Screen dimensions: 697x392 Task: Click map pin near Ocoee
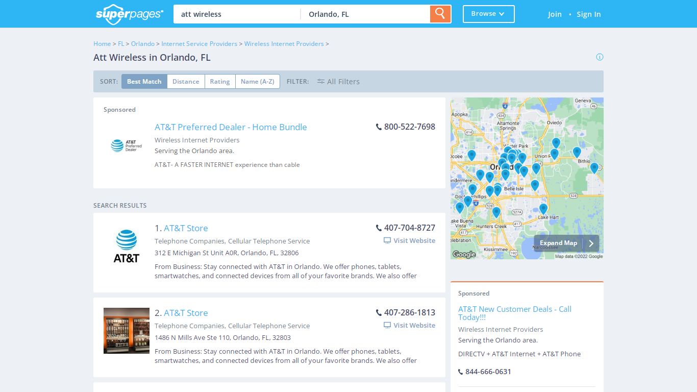471,155
